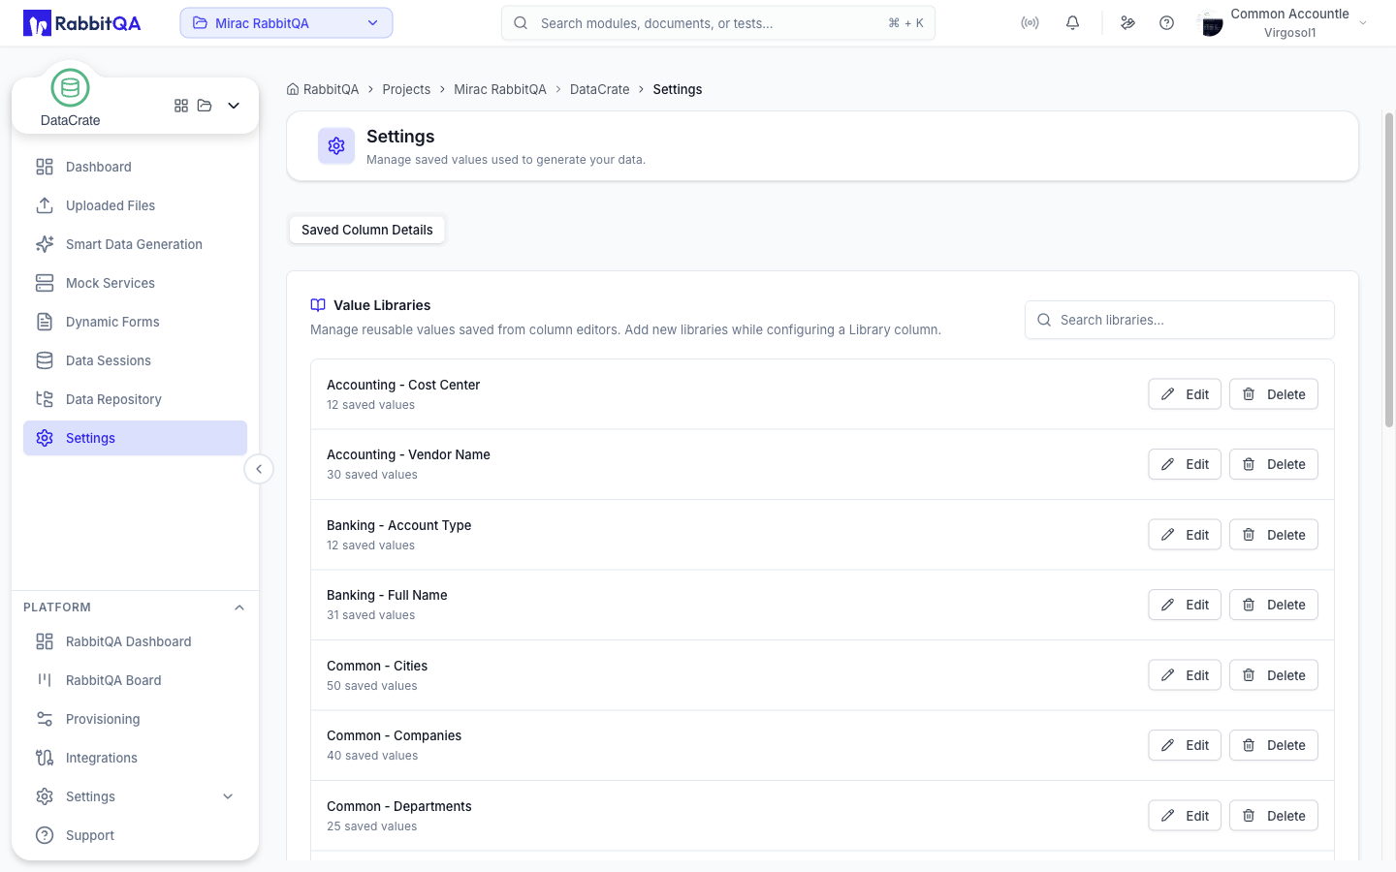Collapse the Platform section
This screenshot has height=872, width=1396.
pos(239,607)
